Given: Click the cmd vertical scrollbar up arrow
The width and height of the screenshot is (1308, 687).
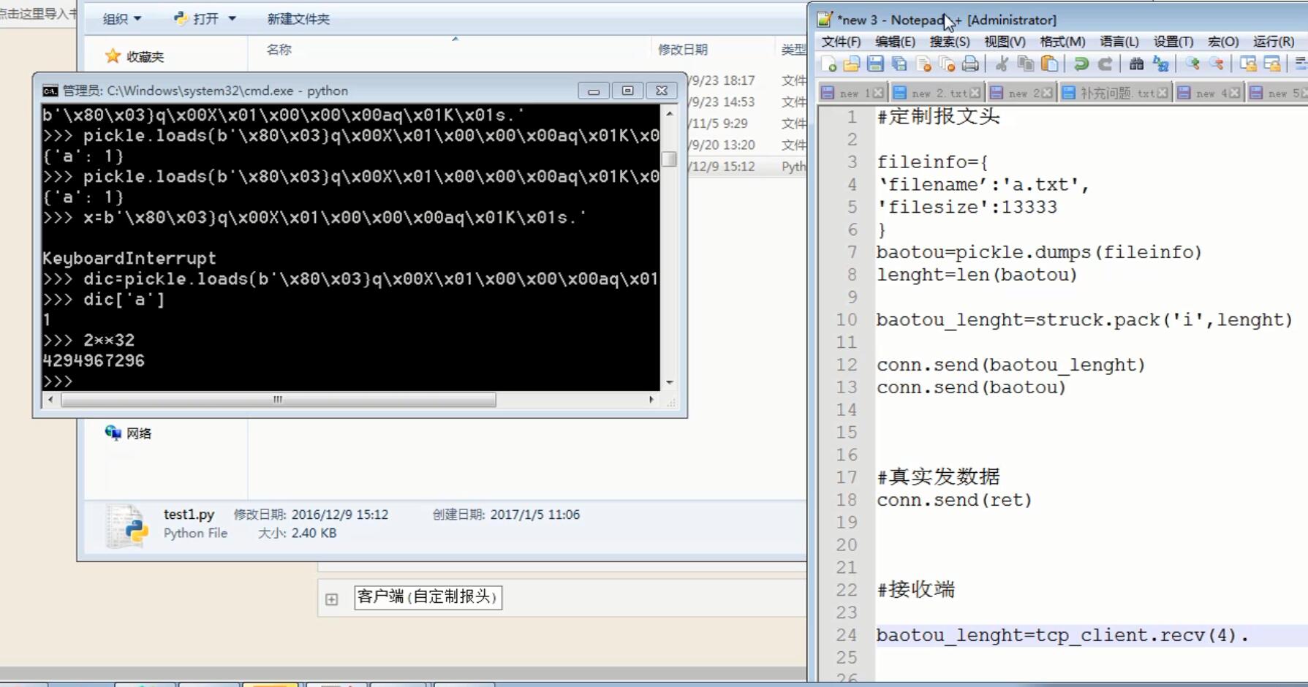Looking at the screenshot, I should pos(669,113).
